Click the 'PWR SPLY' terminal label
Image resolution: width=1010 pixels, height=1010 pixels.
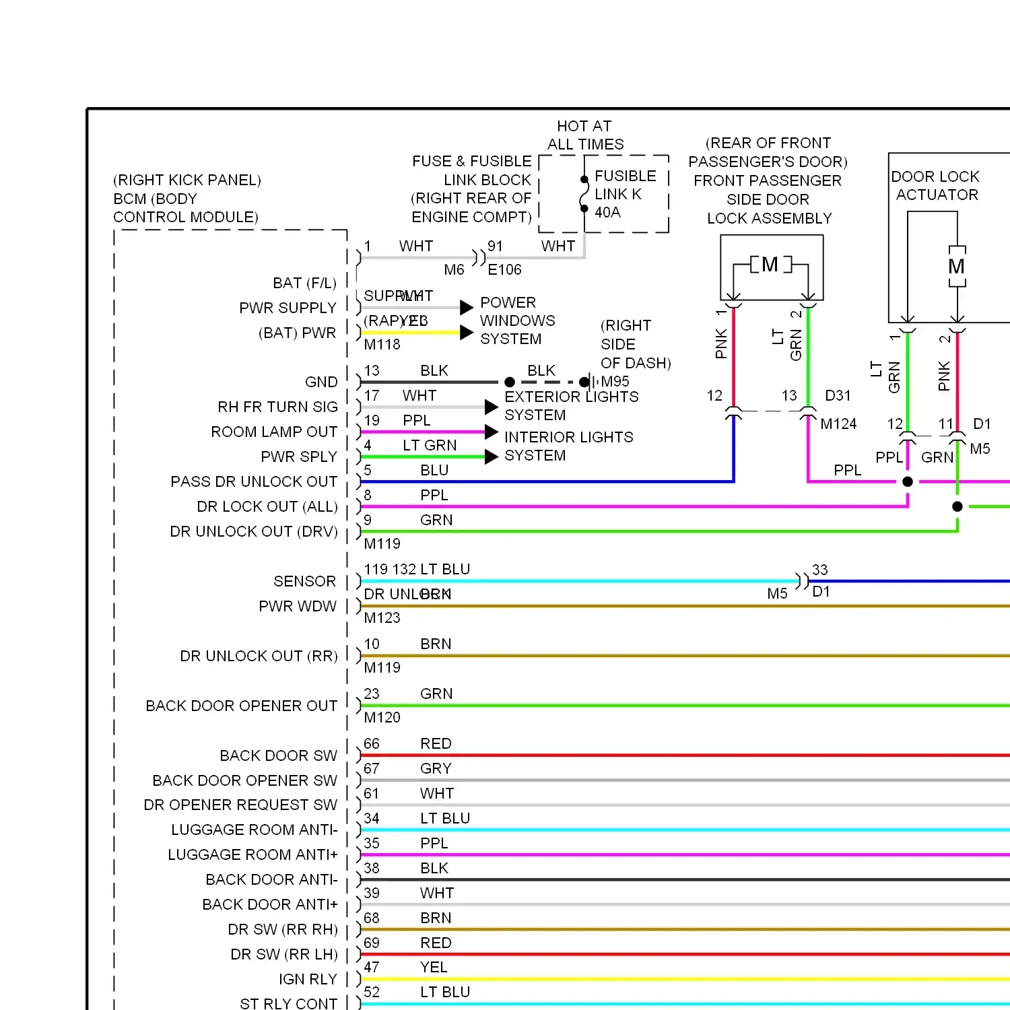[299, 457]
